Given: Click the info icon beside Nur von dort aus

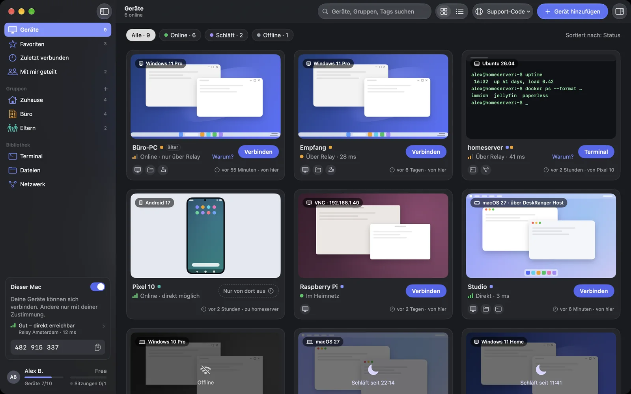Looking at the screenshot, I should (x=271, y=291).
